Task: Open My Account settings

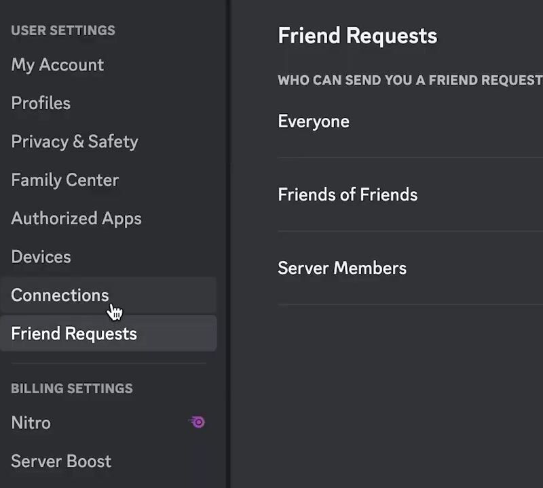Action: coord(58,65)
